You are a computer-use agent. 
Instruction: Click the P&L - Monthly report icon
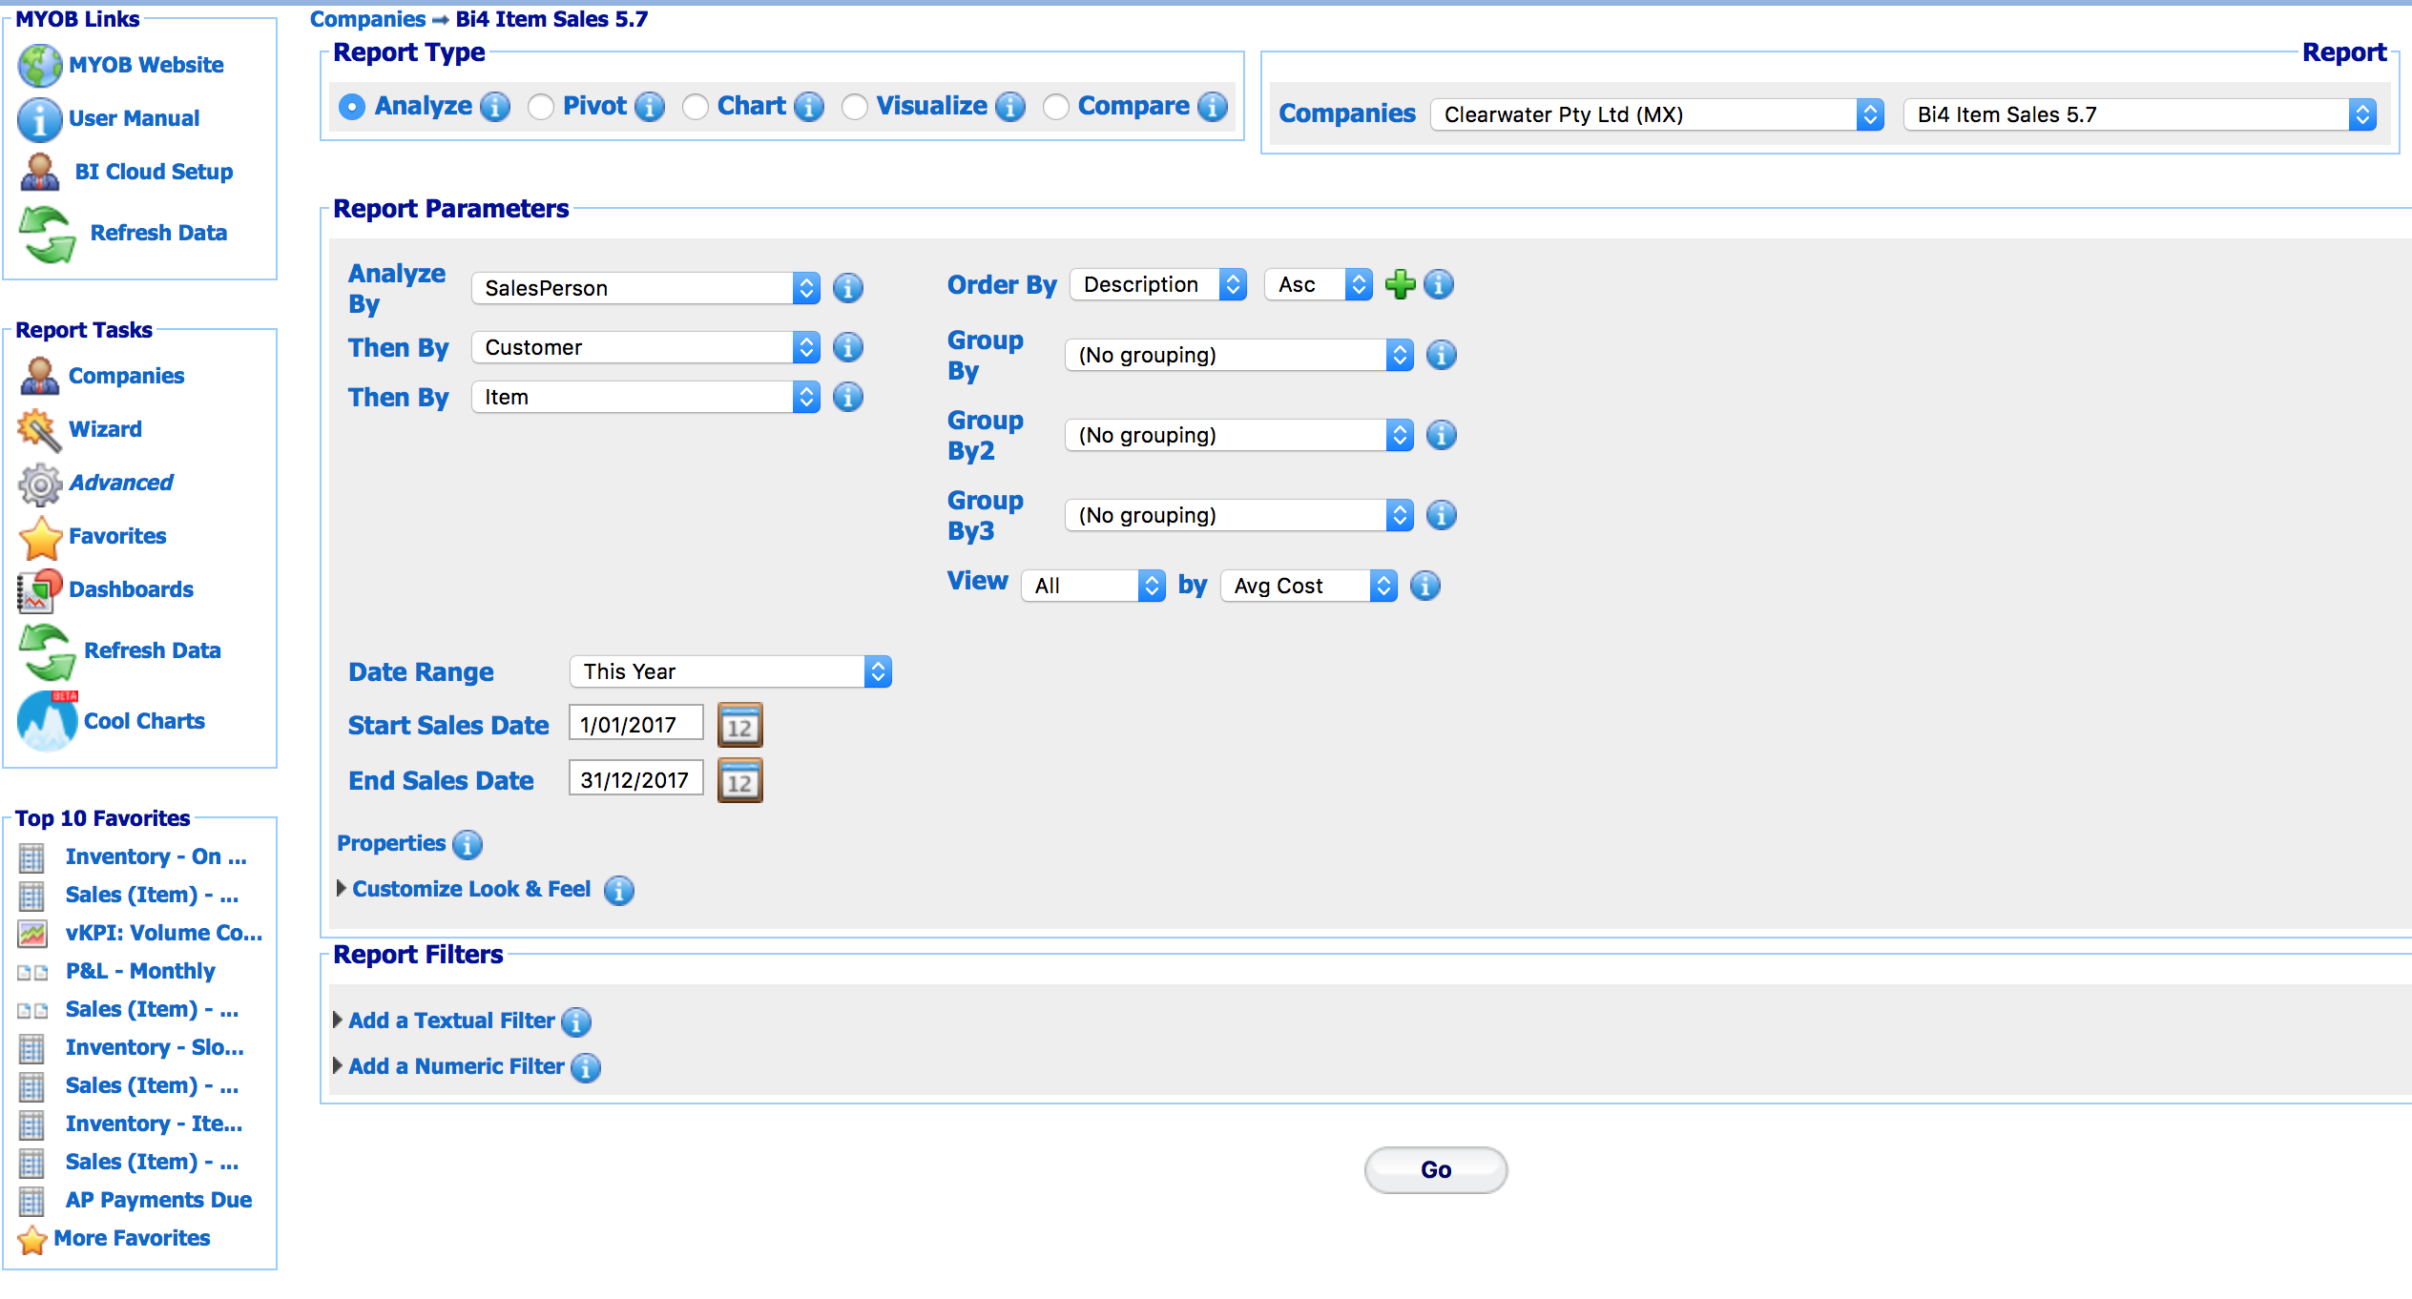(32, 973)
